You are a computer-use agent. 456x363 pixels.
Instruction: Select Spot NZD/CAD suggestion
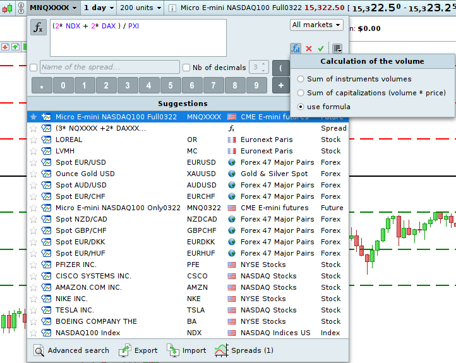click(188, 219)
